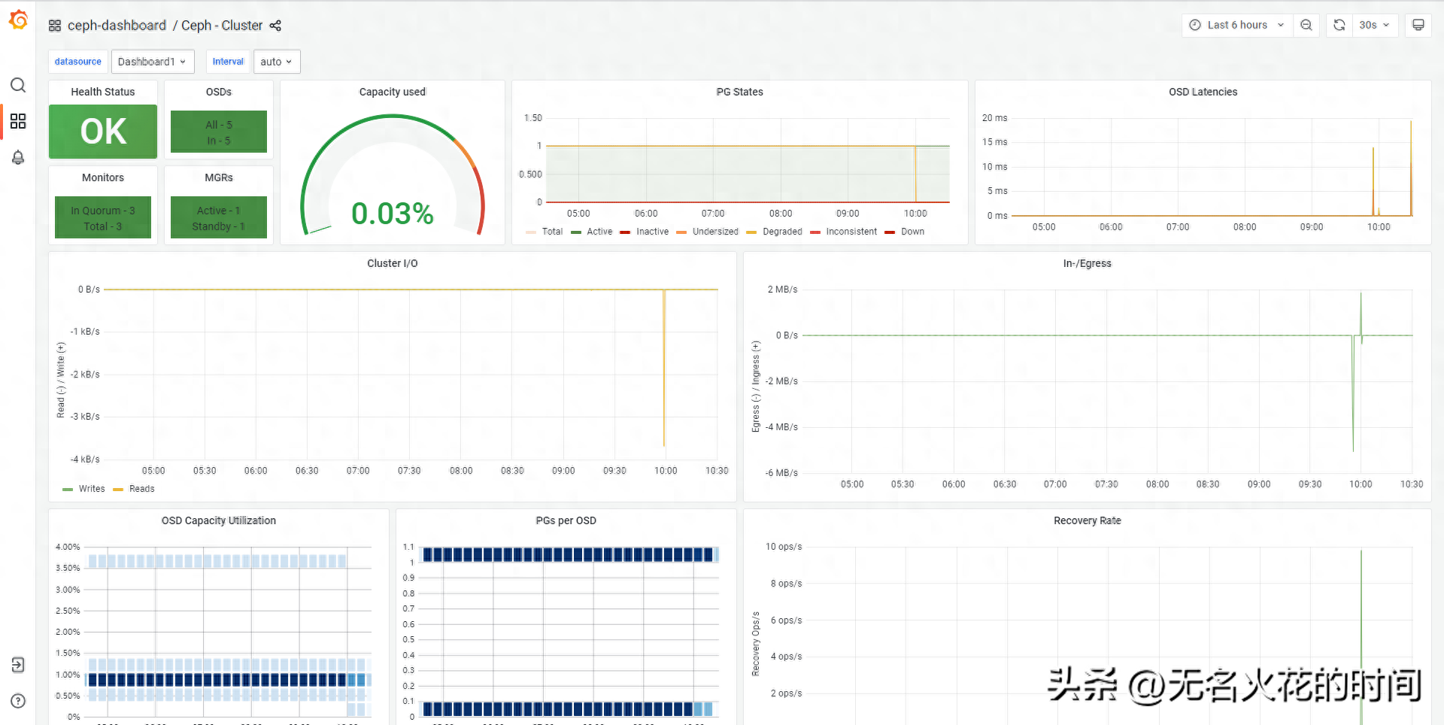
Task: Open the OSD Latencies panel title menu
Action: pos(1203,92)
